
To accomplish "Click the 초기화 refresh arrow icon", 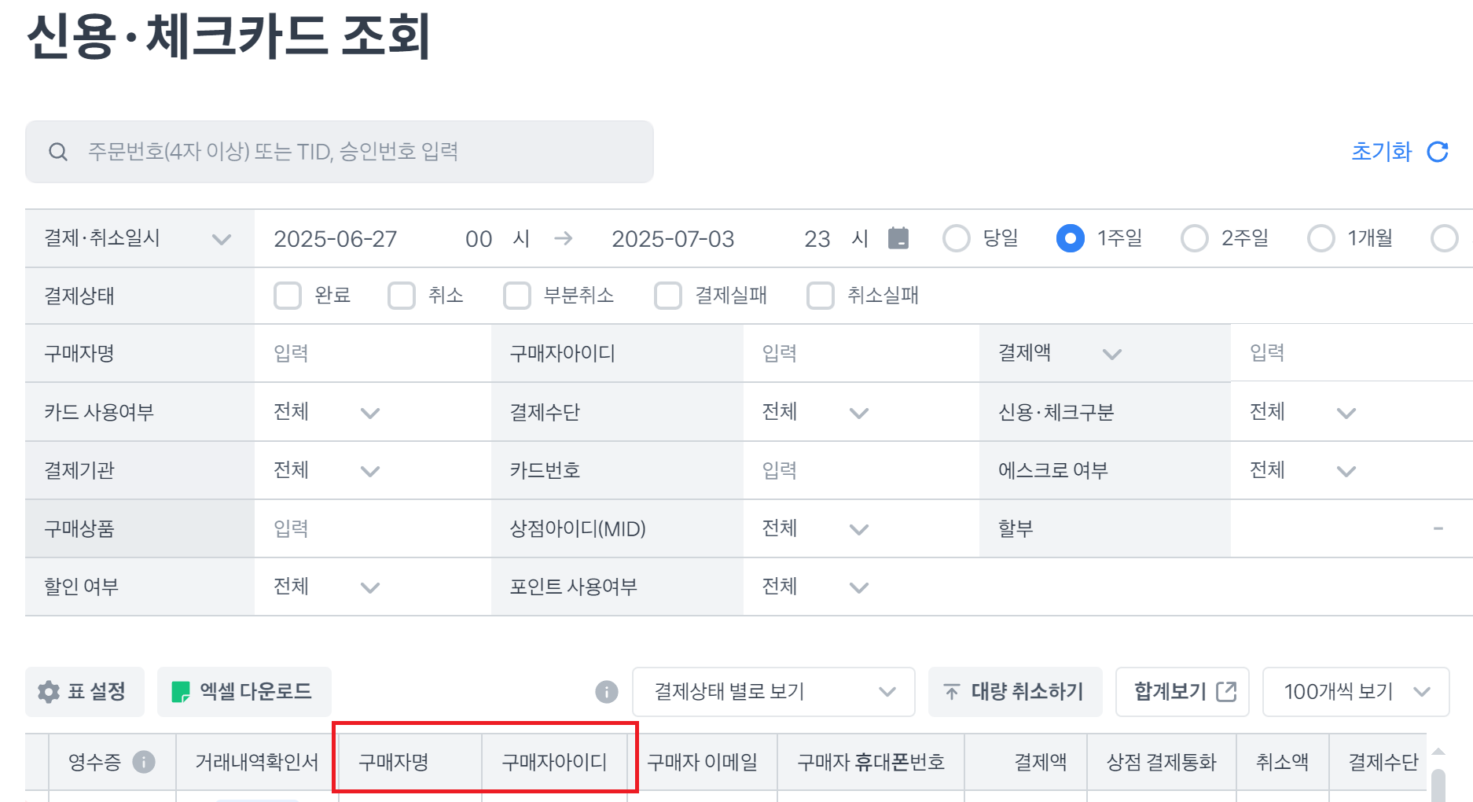I will pos(1438,152).
